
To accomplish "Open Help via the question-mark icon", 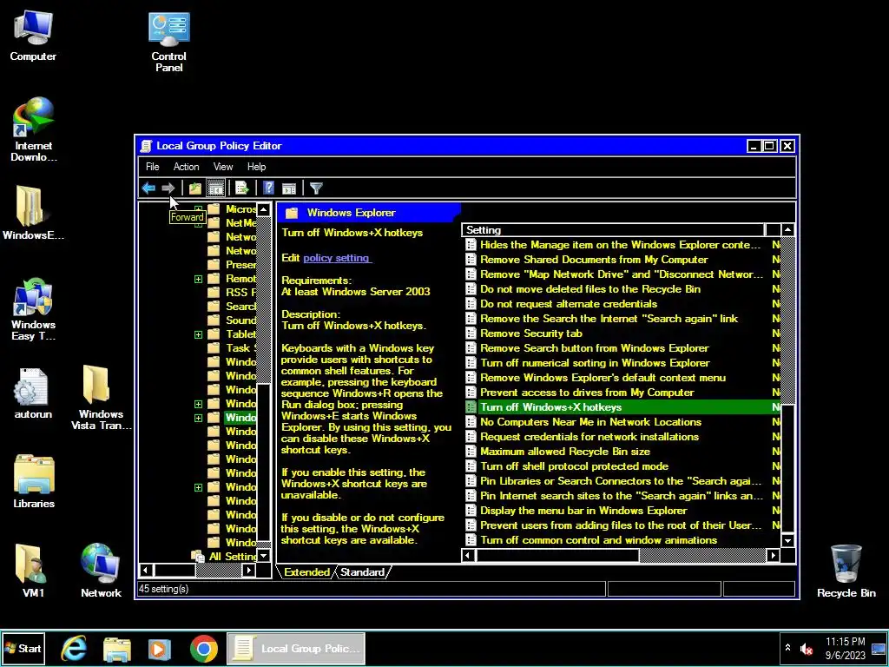I will (269, 188).
